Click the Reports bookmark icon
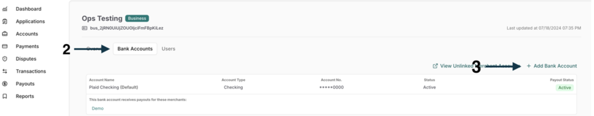 pyautogui.click(x=5, y=96)
